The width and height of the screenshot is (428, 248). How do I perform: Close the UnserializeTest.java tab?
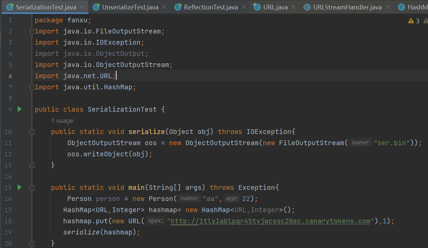pos(164,7)
